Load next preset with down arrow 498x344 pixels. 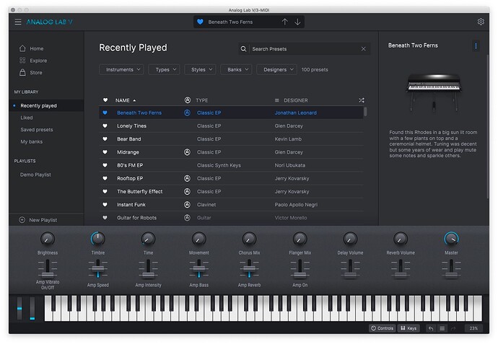297,22
